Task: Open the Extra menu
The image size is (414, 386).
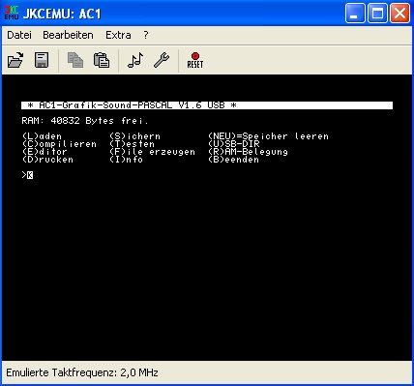Action: click(x=118, y=35)
